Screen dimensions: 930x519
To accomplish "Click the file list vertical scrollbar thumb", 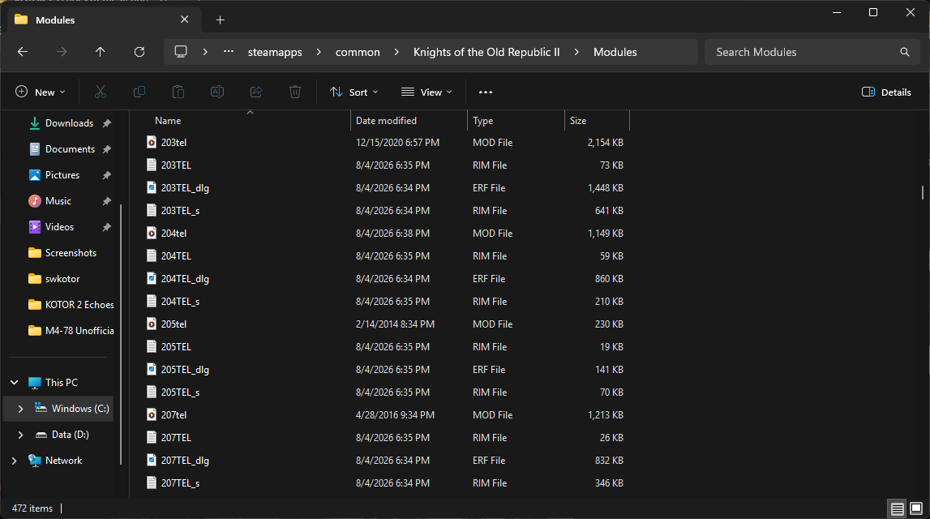I will (922, 192).
